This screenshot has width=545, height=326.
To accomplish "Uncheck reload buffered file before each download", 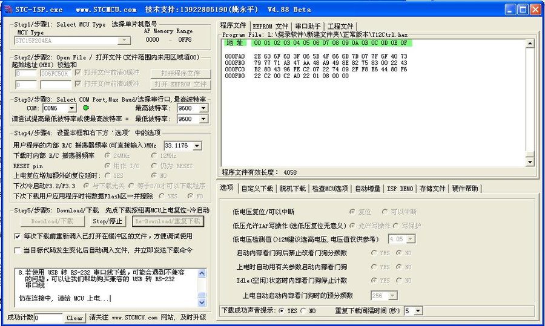I will tap(18, 236).
